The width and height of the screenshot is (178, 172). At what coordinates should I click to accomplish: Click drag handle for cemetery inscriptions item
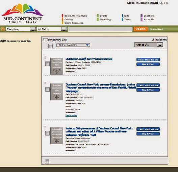pos(45,83)
